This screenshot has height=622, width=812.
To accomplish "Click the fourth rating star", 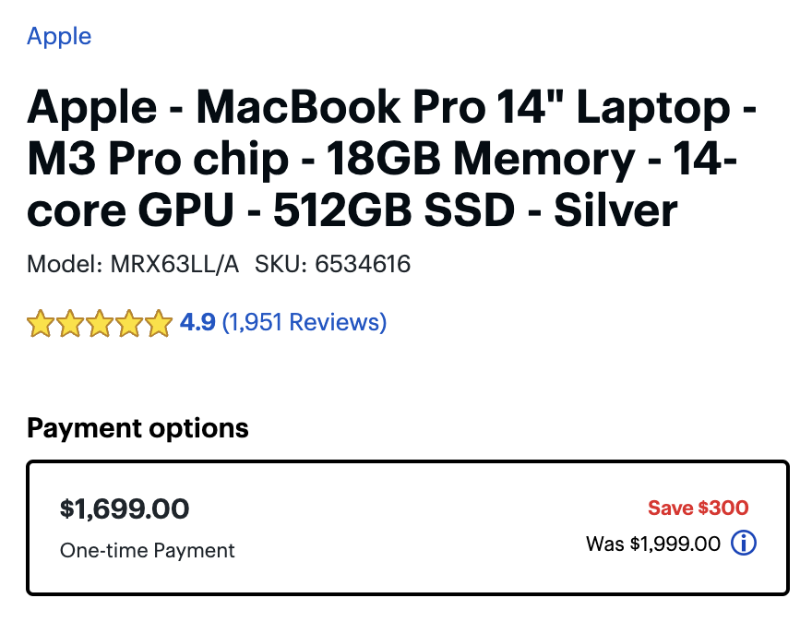I will 129,323.
